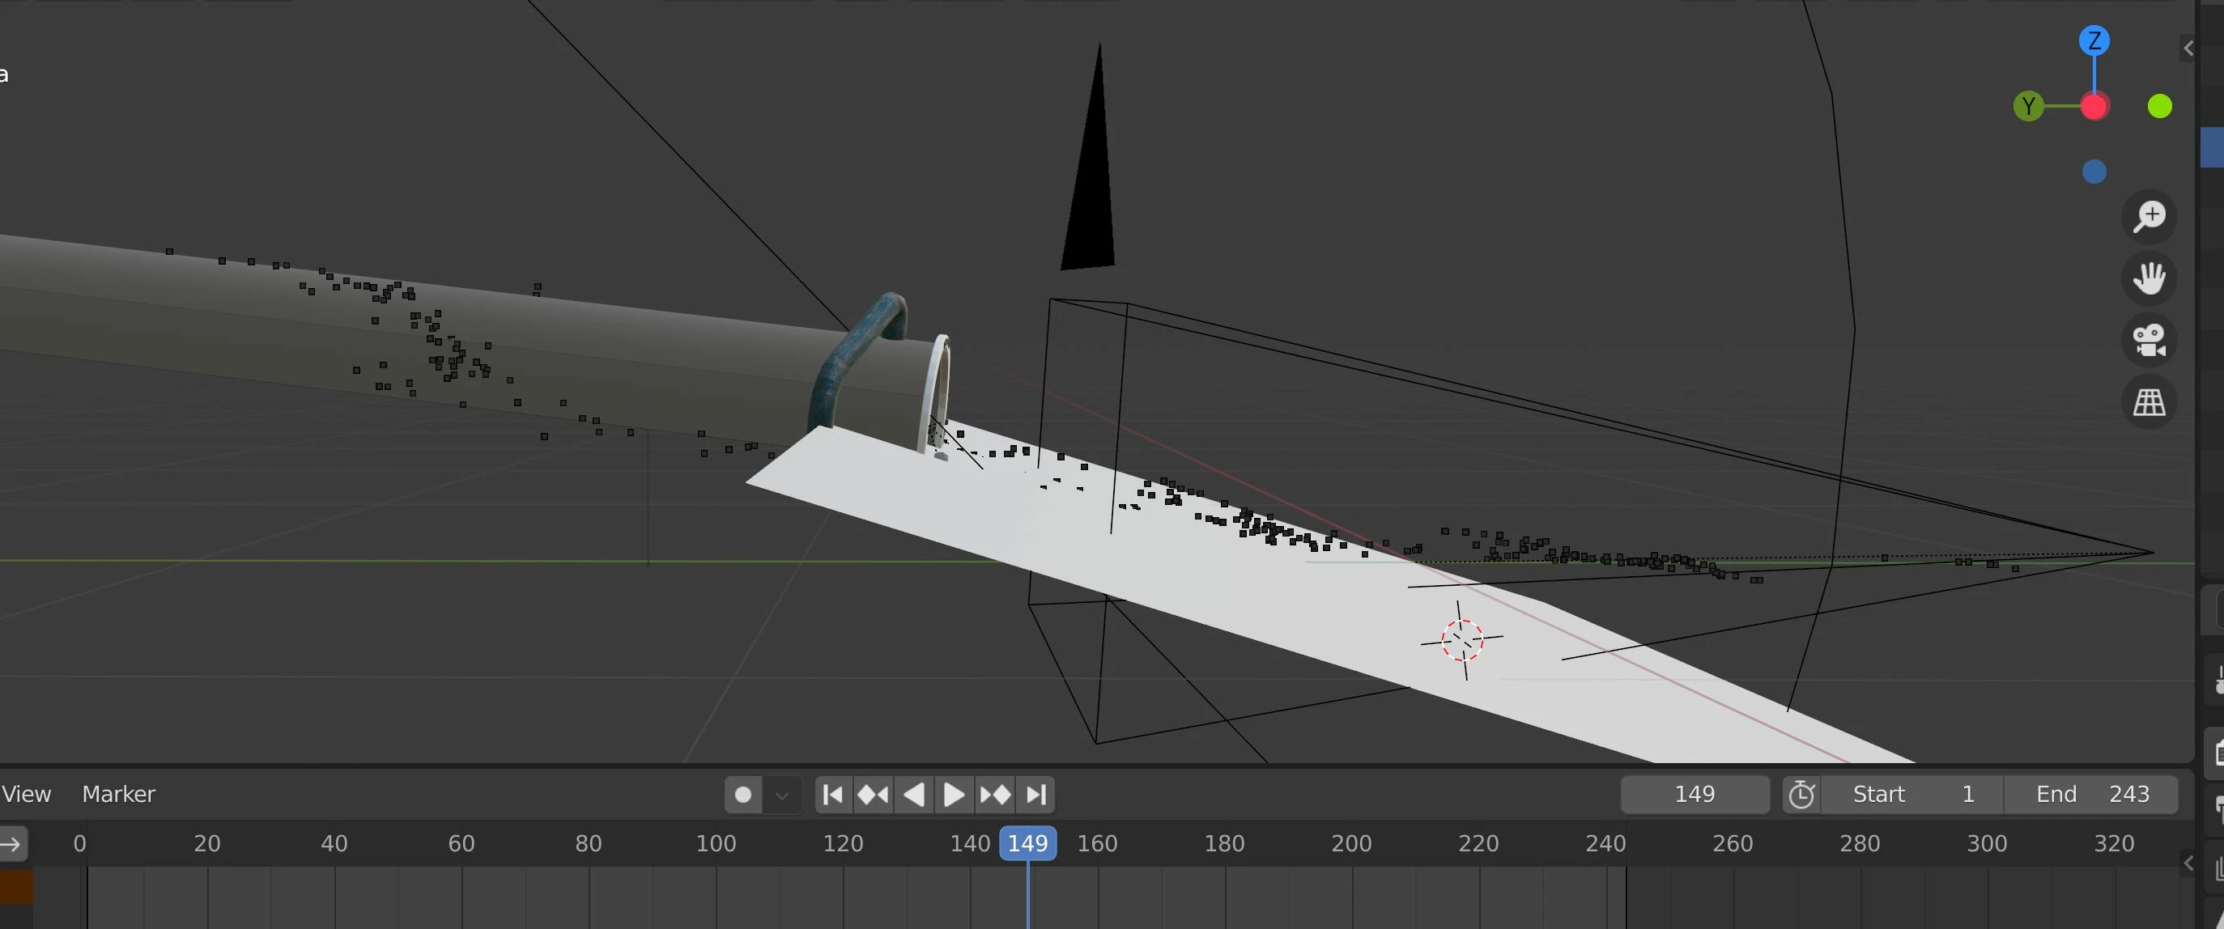Click the pan view hand icon
Viewport: 2224px width, 929px height.
2149,278
